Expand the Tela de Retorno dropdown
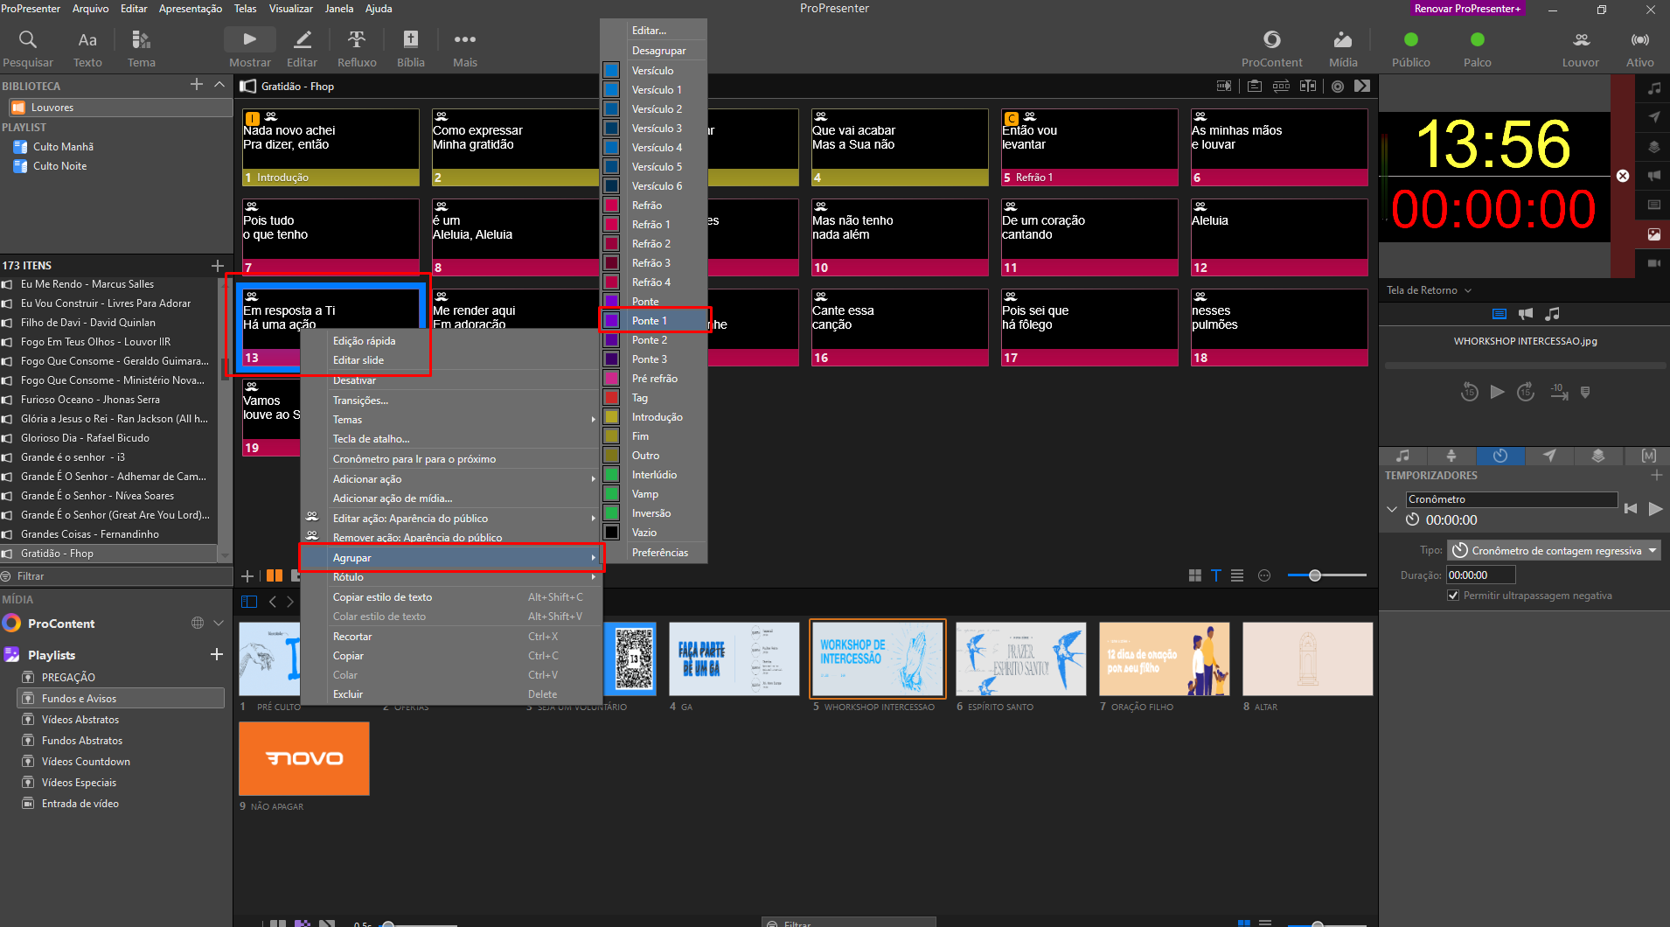 (x=1429, y=290)
